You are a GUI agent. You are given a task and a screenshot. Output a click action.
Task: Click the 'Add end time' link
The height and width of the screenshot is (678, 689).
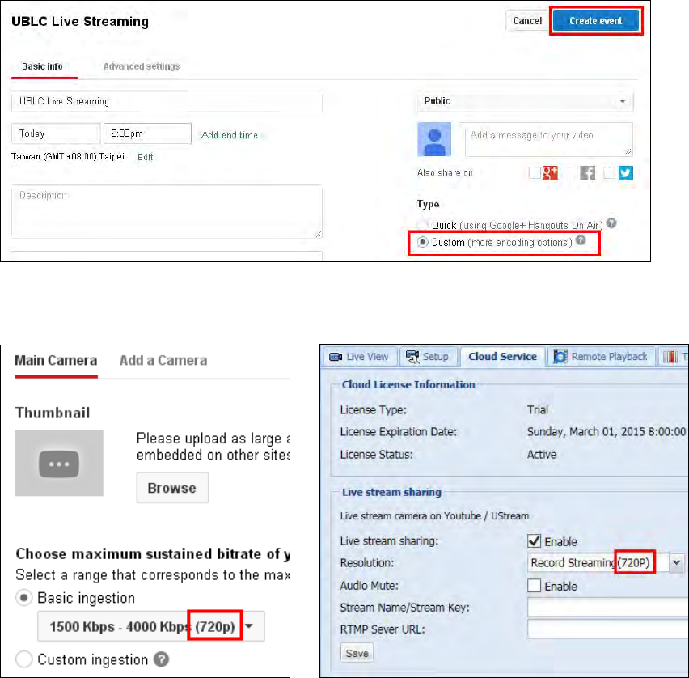[230, 135]
